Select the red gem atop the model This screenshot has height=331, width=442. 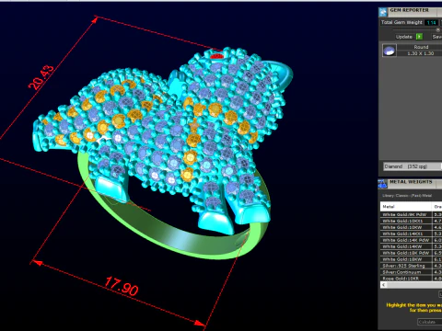(x=217, y=56)
